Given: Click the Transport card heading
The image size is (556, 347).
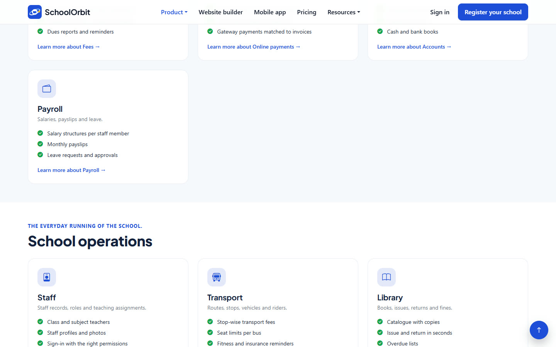Looking at the screenshot, I should point(225,298).
